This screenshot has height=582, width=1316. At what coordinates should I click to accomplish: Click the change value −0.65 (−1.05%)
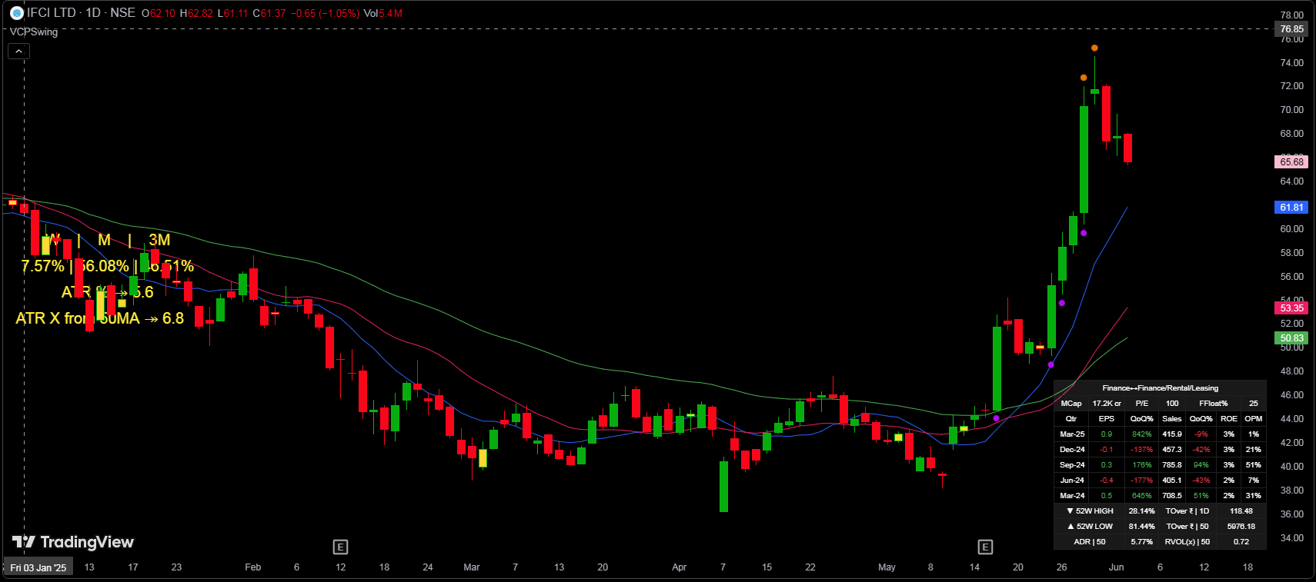point(325,13)
